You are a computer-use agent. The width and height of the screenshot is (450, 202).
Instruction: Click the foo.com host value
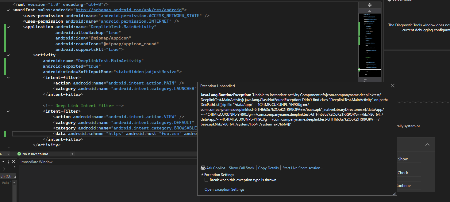(x=171, y=134)
